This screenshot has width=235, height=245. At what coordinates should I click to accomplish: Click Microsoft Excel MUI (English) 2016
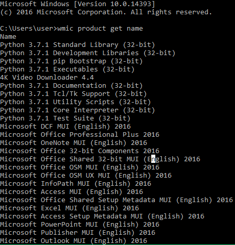point(69,208)
